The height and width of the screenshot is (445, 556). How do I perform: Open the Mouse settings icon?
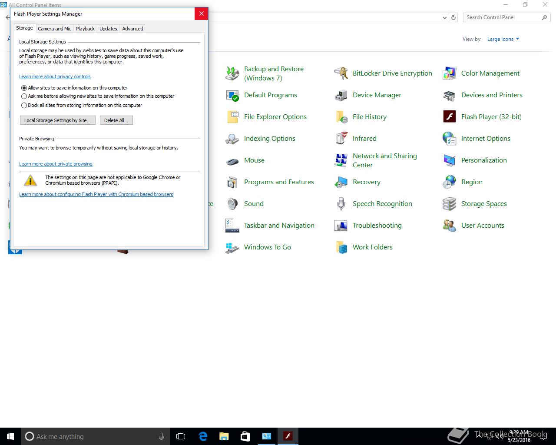pos(232,160)
